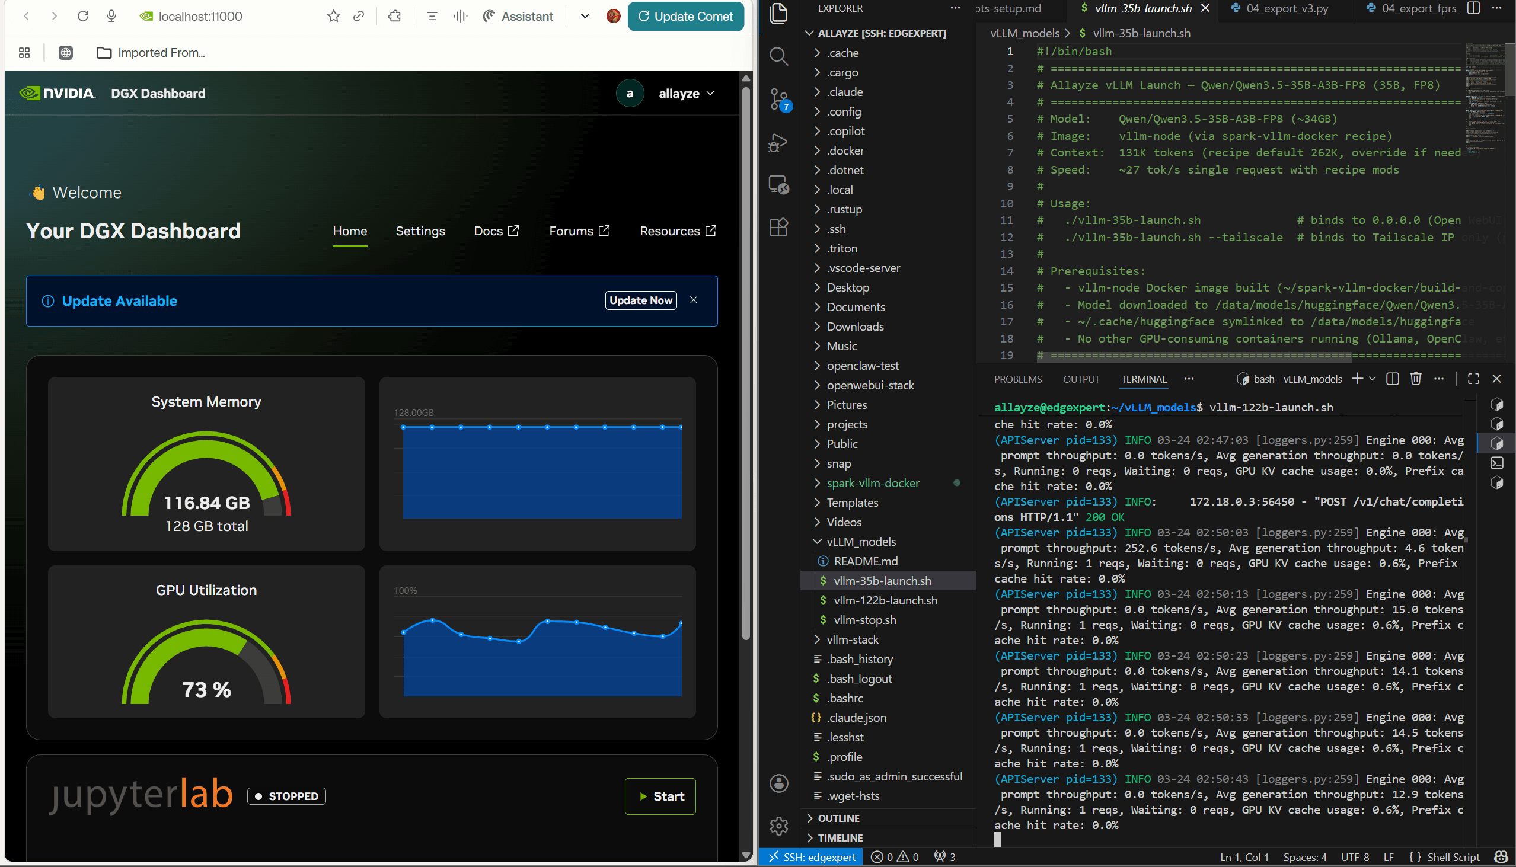
Task: Copy link icon in browser address bar
Action: pos(359,16)
